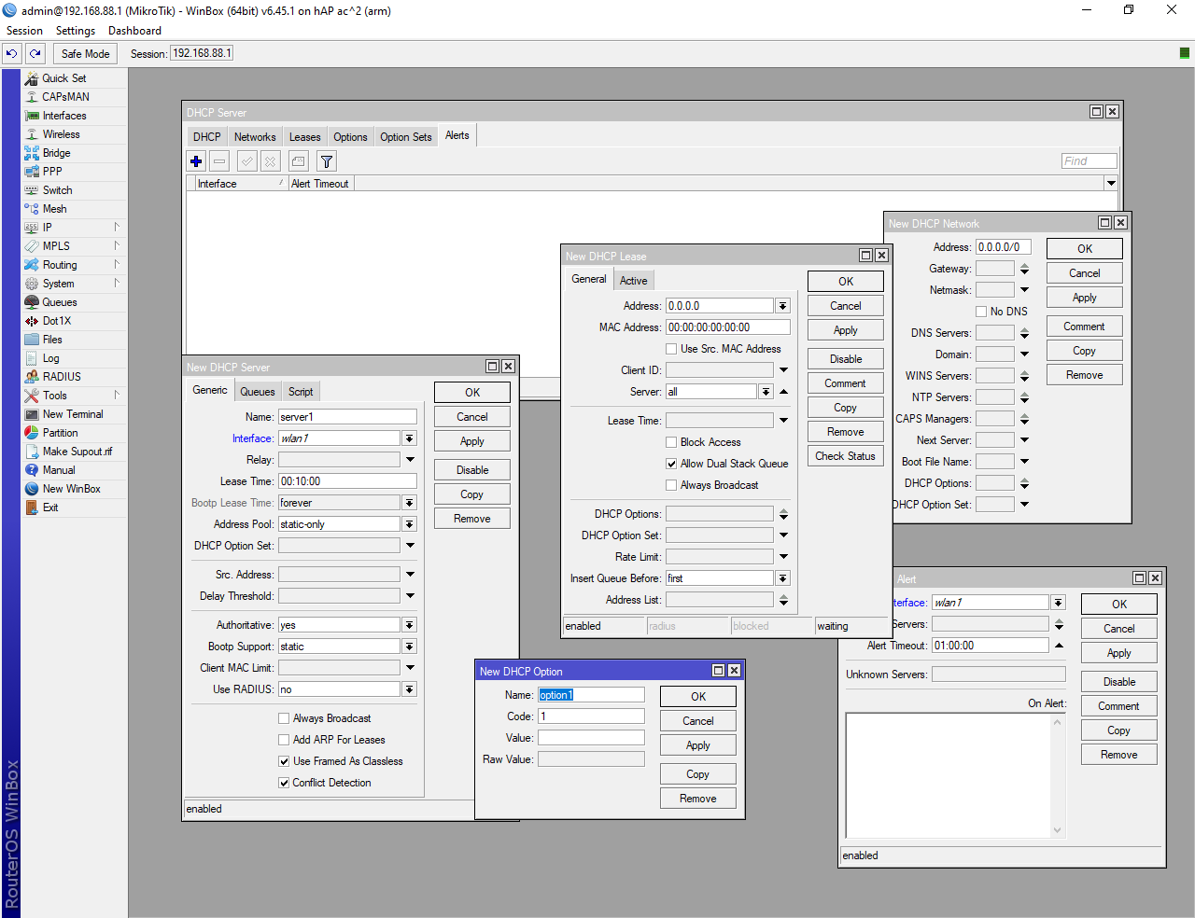Open Insert Queue Before dropdown
The image size is (1195, 918).
coord(782,578)
